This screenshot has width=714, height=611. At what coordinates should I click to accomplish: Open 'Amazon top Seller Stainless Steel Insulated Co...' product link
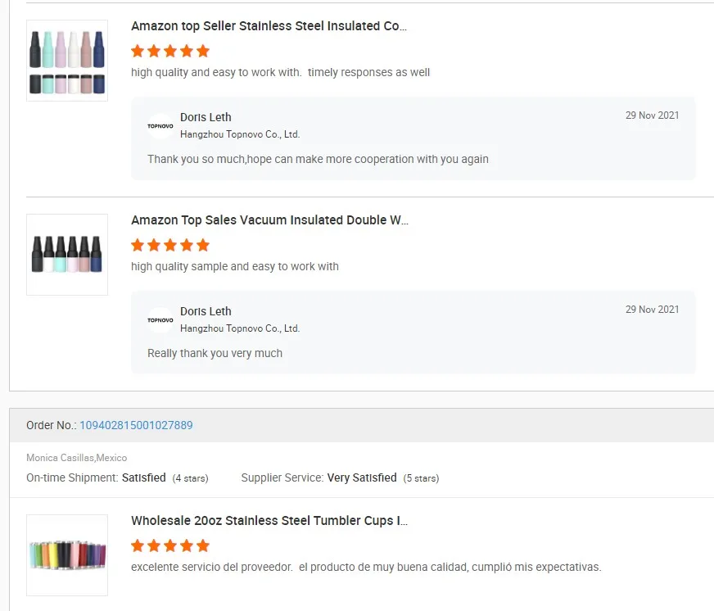(269, 26)
